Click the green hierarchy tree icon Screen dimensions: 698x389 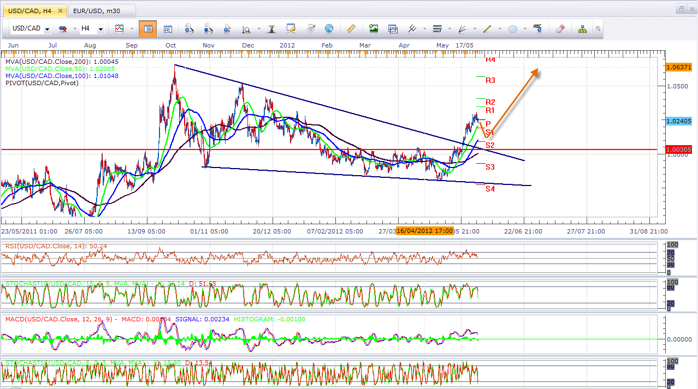click(x=583, y=29)
